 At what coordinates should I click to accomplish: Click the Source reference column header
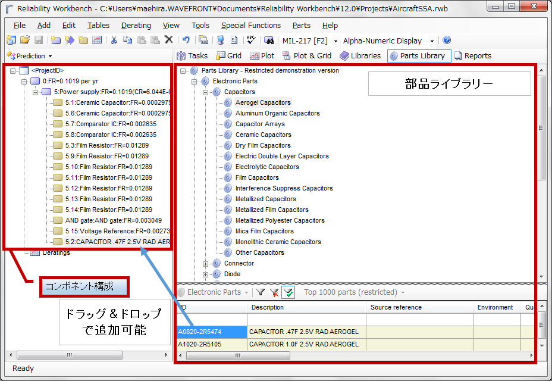pyautogui.click(x=419, y=307)
